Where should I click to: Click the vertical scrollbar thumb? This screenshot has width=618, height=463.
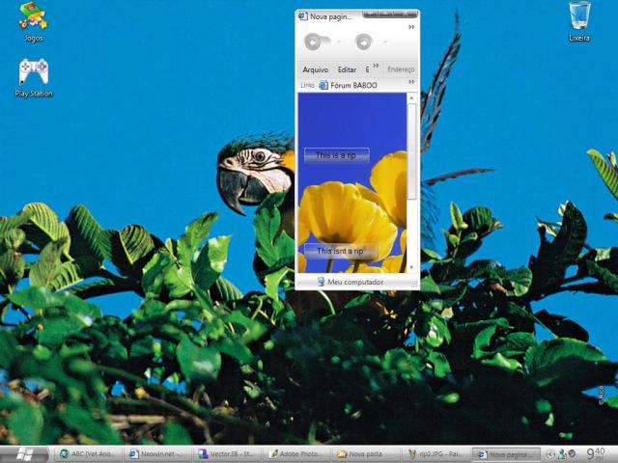411,151
